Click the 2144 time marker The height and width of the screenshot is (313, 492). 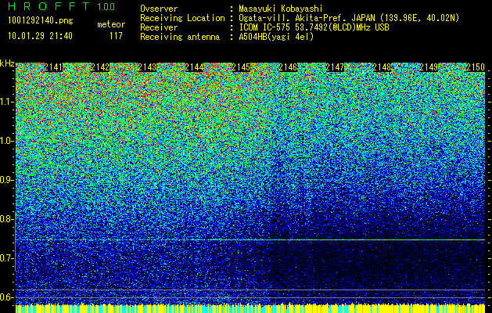pos(194,67)
